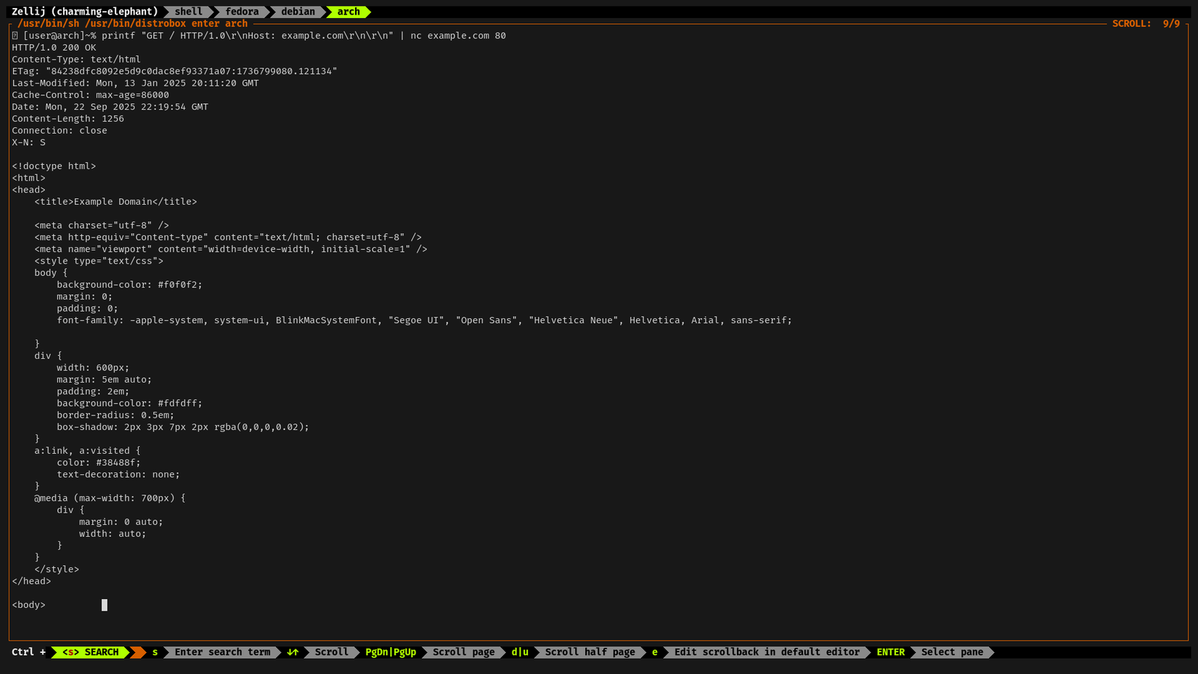Click the ↓↑ Scroll icon in the status bar

293,651
